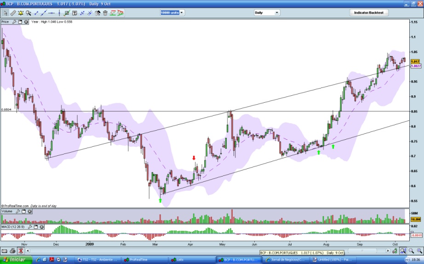Click the 1.017 yellow price label

(415, 62)
